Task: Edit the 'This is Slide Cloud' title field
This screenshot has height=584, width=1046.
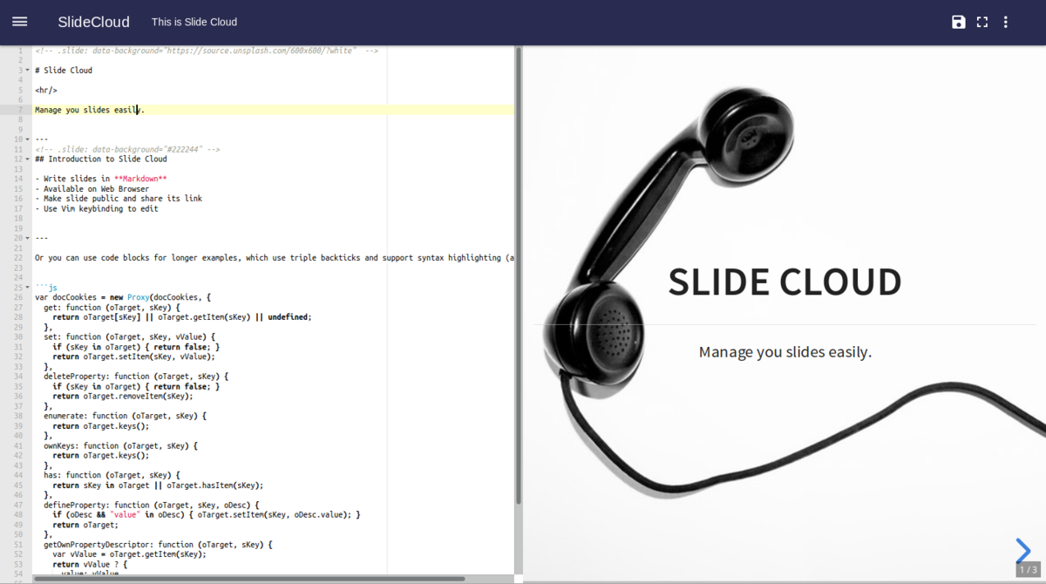Action: tap(194, 22)
